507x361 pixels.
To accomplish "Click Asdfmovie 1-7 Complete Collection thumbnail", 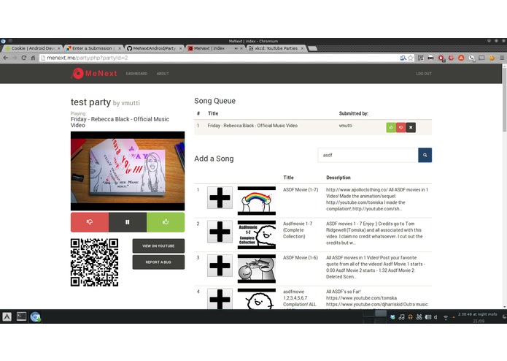I will [x=257, y=235].
